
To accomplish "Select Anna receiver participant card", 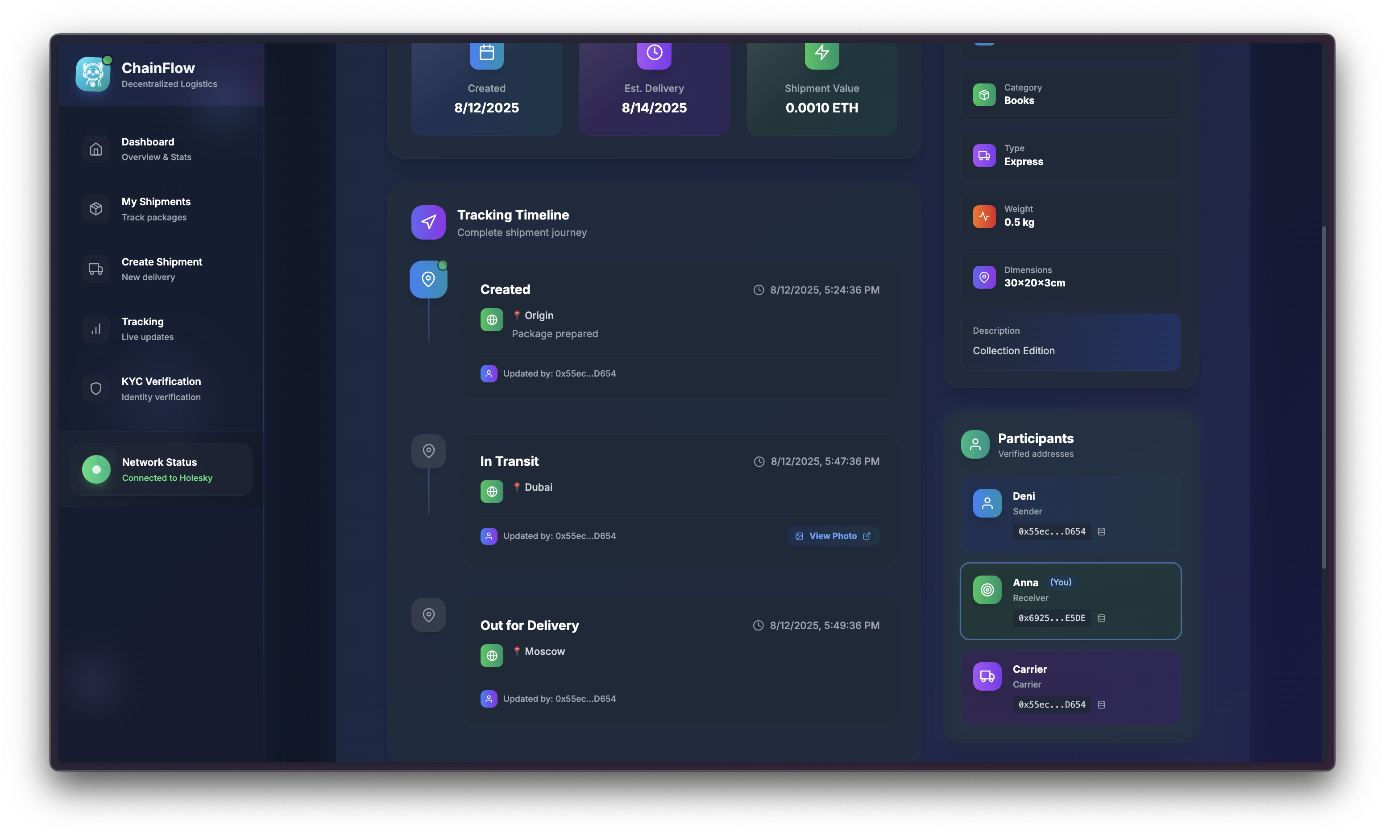I will click(1070, 601).
